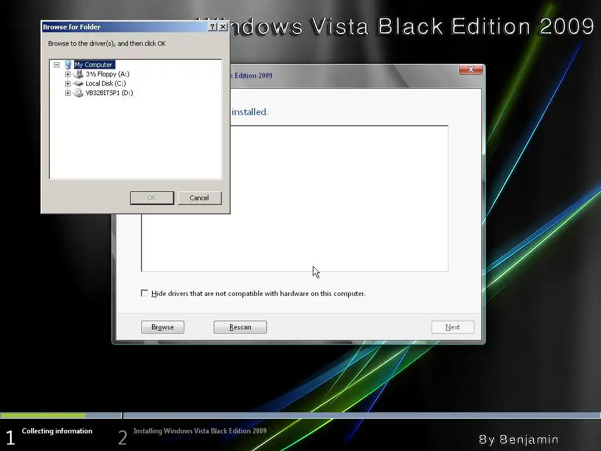Screen dimensions: 601x451
Task: Click the VB32BITSP1 (D:) disc icon
Action: pyautogui.click(x=79, y=93)
